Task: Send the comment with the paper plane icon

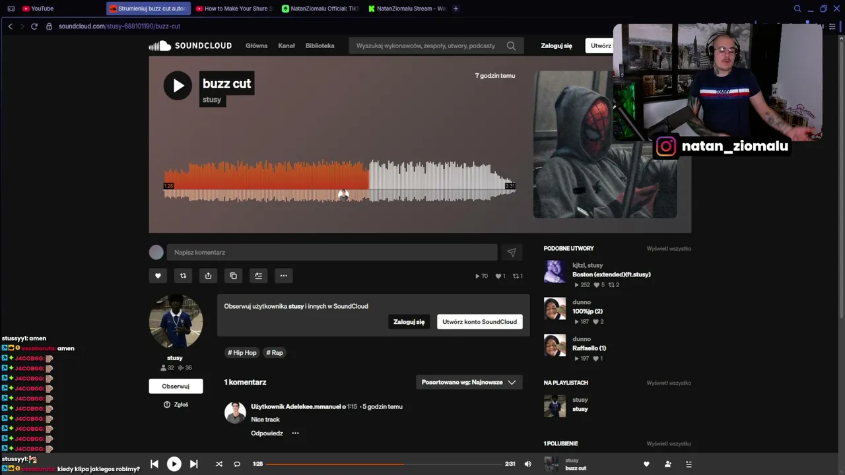Action: click(x=512, y=252)
